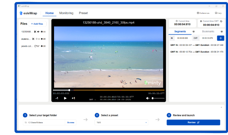Click the horizontal flip icon on the skaters row

click(36, 39)
